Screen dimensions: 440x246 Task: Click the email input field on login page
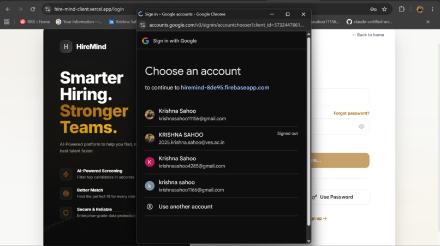point(341,97)
